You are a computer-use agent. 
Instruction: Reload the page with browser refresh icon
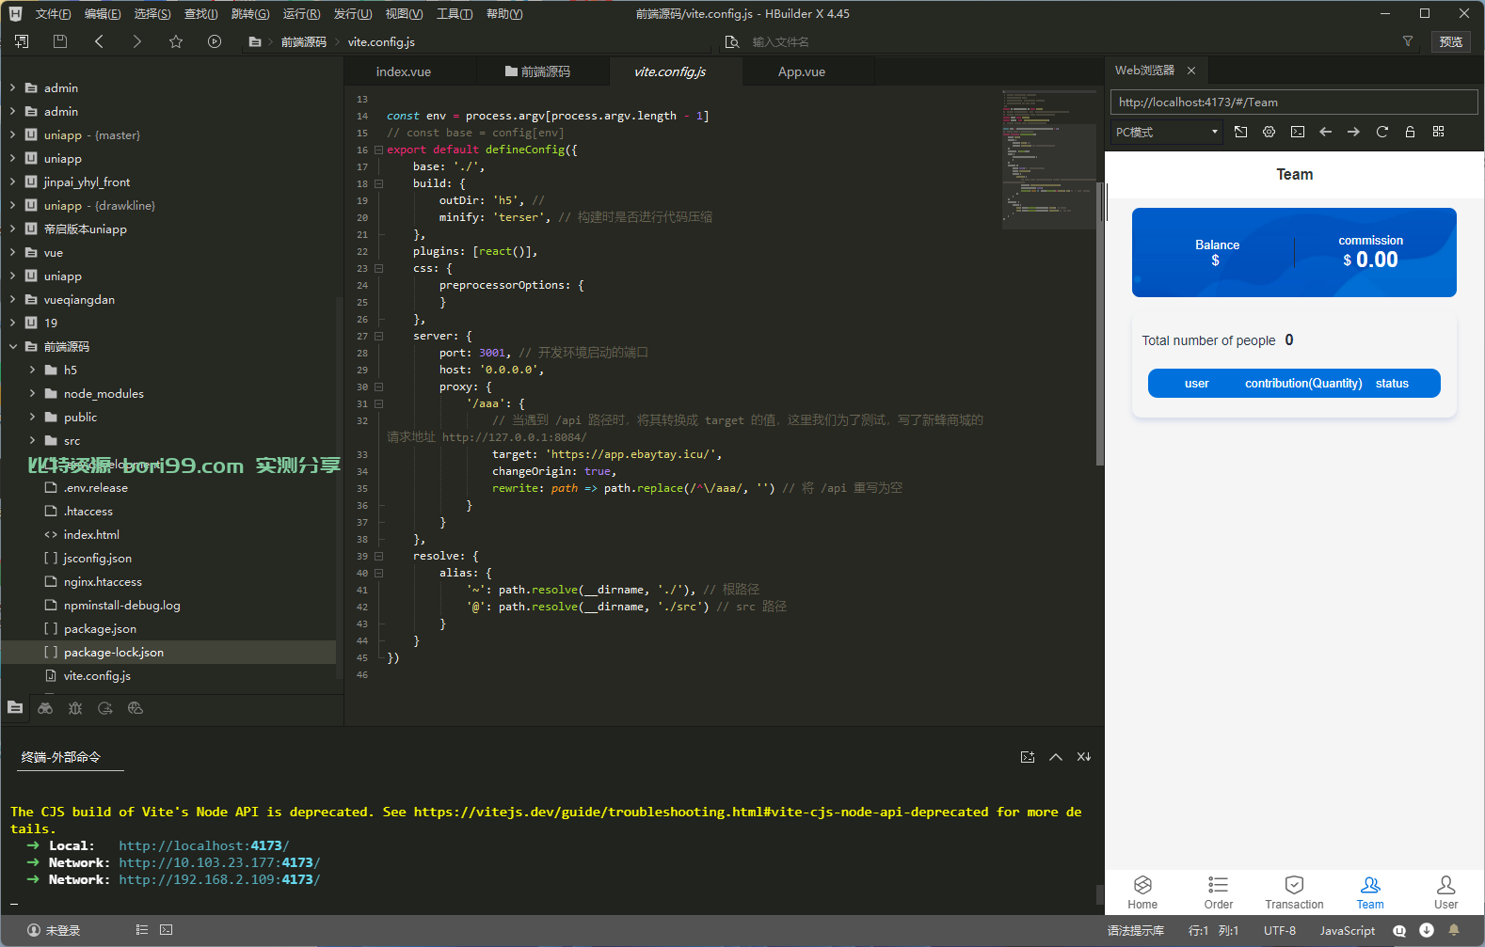(x=1382, y=132)
